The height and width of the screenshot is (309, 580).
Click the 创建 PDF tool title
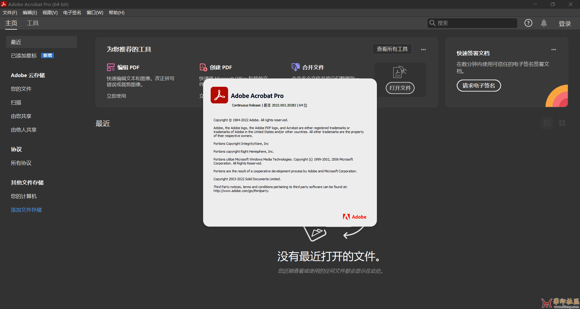click(221, 67)
